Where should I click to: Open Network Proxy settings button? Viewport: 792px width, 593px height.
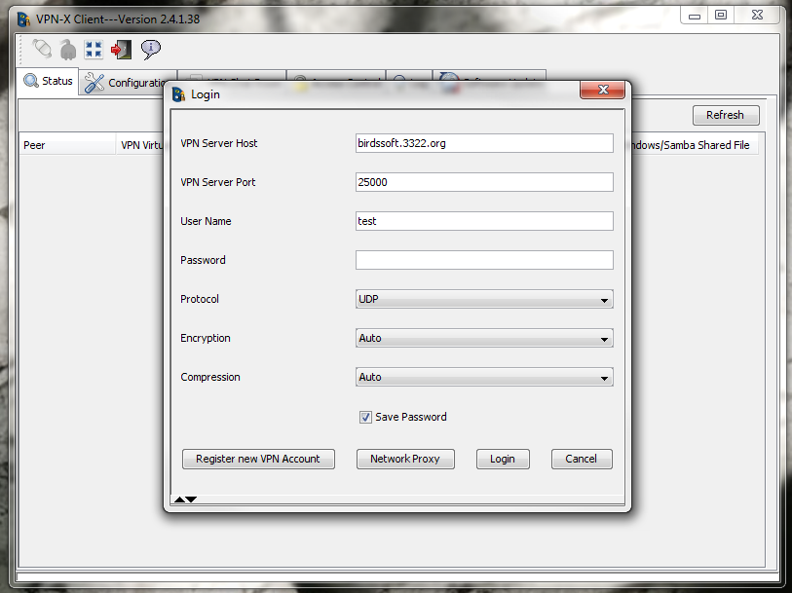pos(405,459)
